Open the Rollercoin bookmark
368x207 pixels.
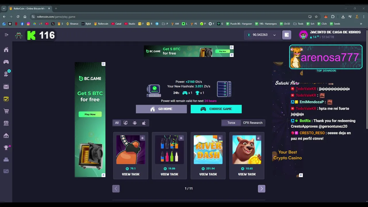point(101,24)
